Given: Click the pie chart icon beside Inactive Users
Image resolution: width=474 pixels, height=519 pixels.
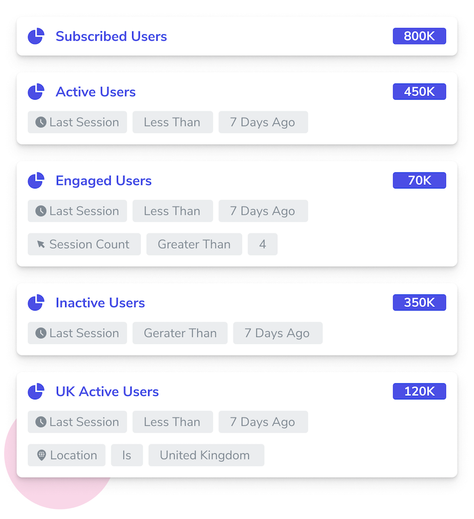Looking at the screenshot, I should pos(36,303).
